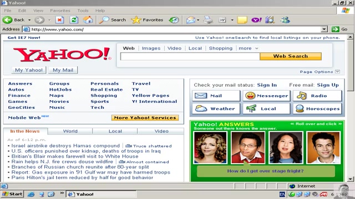This screenshot has width=355, height=199.
Task: Refresh the page with the green arrows icon
Action: (74, 20)
